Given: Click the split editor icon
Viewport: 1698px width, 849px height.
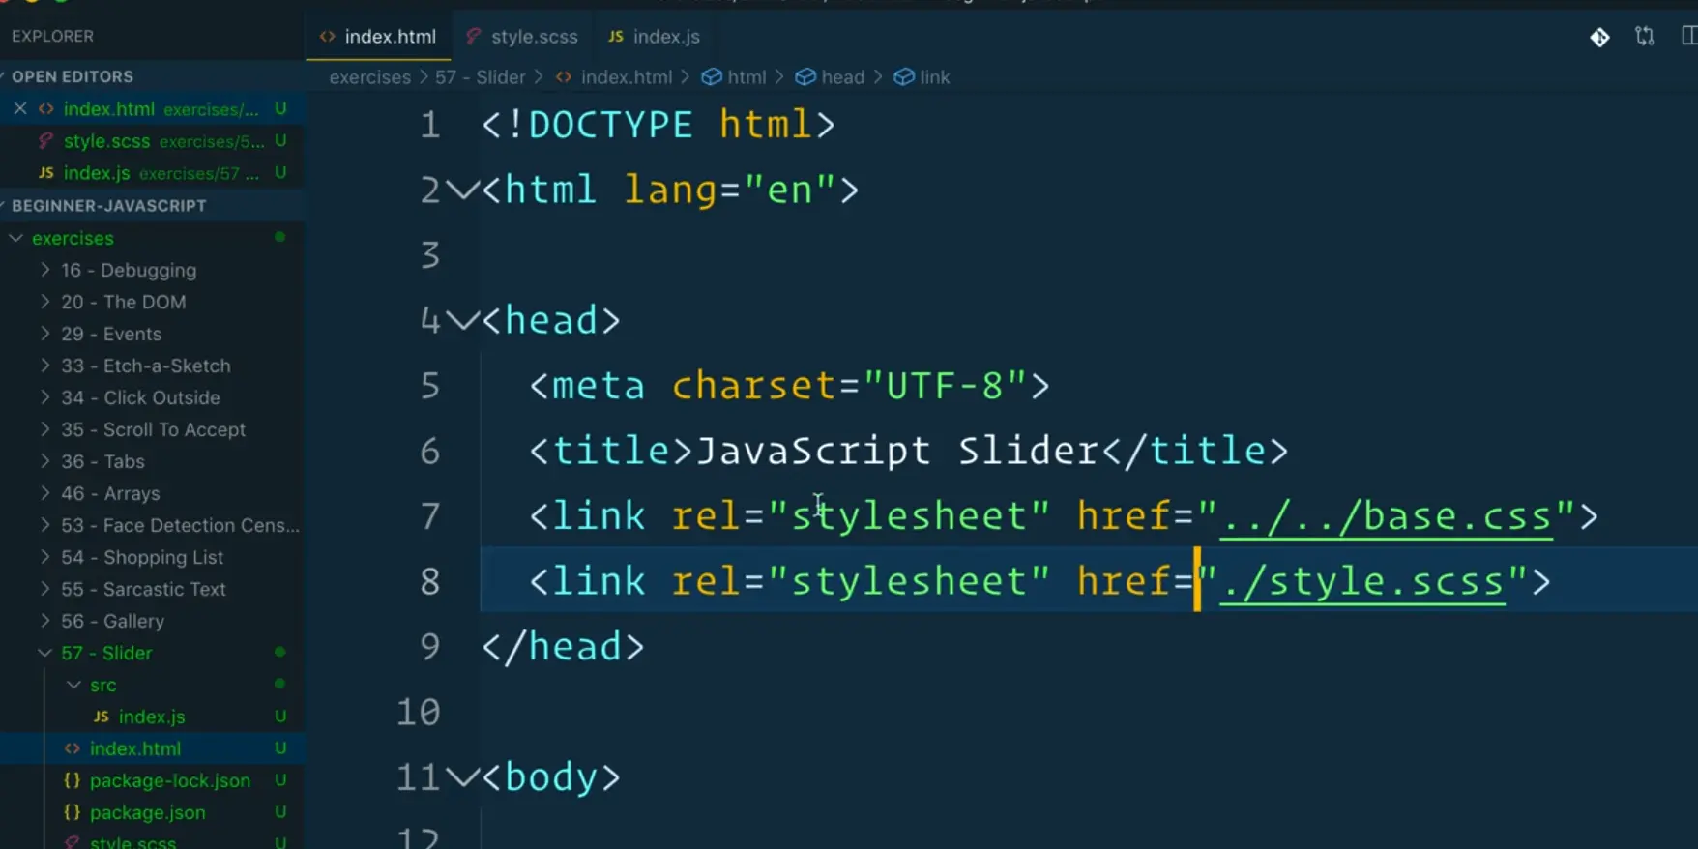Looking at the screenshot, I should tap(1688, 37).
